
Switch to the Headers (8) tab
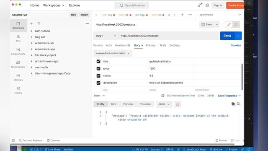(x=123, y=45)
